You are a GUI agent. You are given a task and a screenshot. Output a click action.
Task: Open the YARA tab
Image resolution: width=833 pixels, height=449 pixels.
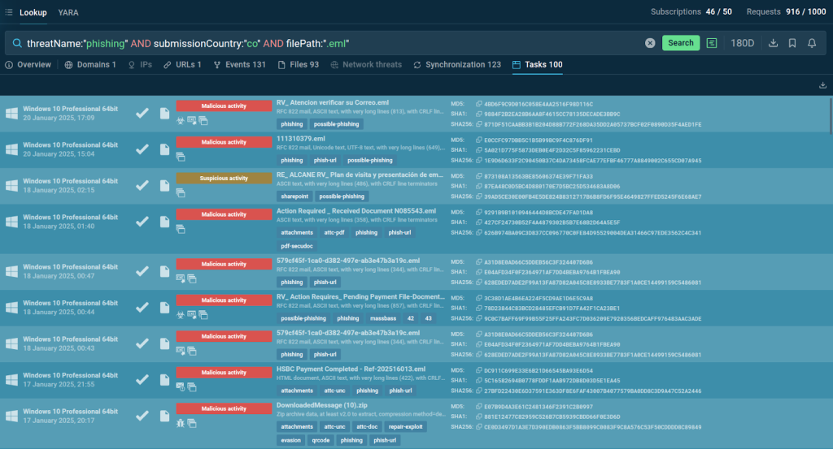pyautogui.click(x=68, y=12)
